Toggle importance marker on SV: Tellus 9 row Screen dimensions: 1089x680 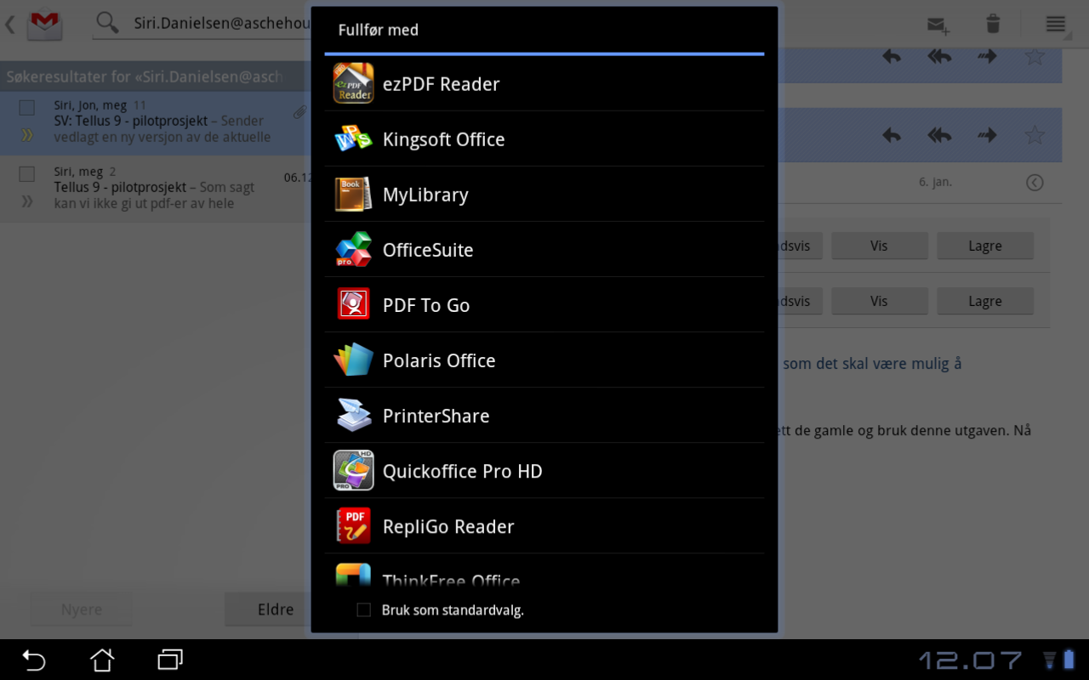[27, 134]
